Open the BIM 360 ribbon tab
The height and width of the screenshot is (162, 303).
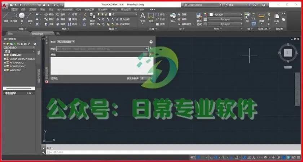(x=139, y=9)
